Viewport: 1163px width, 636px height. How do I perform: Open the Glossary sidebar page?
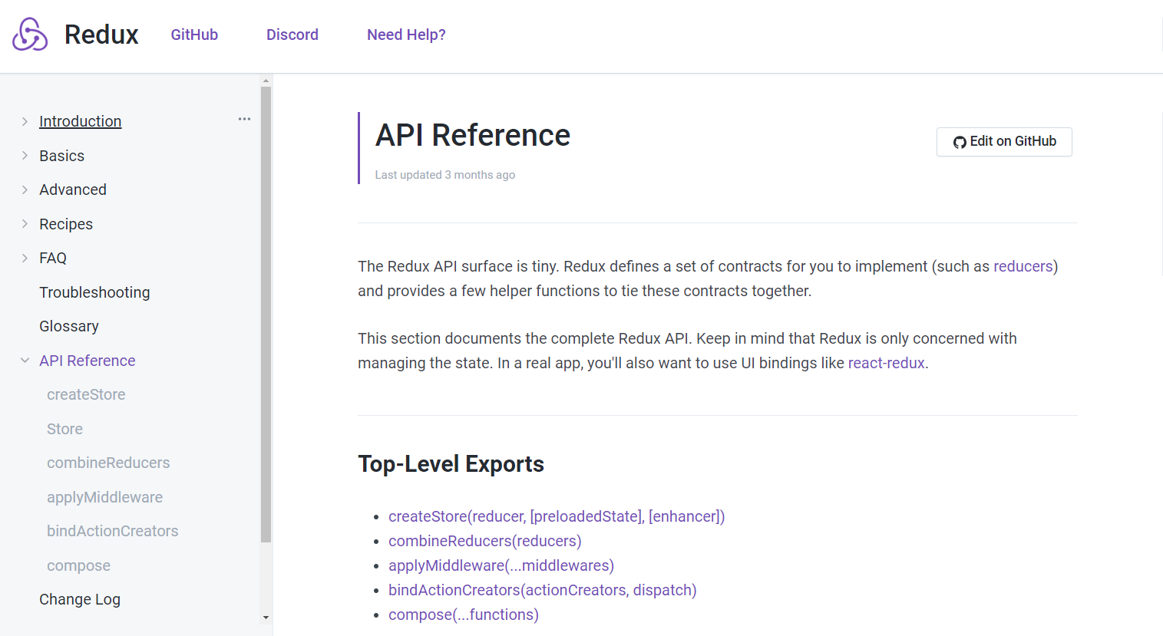(69, 326)
